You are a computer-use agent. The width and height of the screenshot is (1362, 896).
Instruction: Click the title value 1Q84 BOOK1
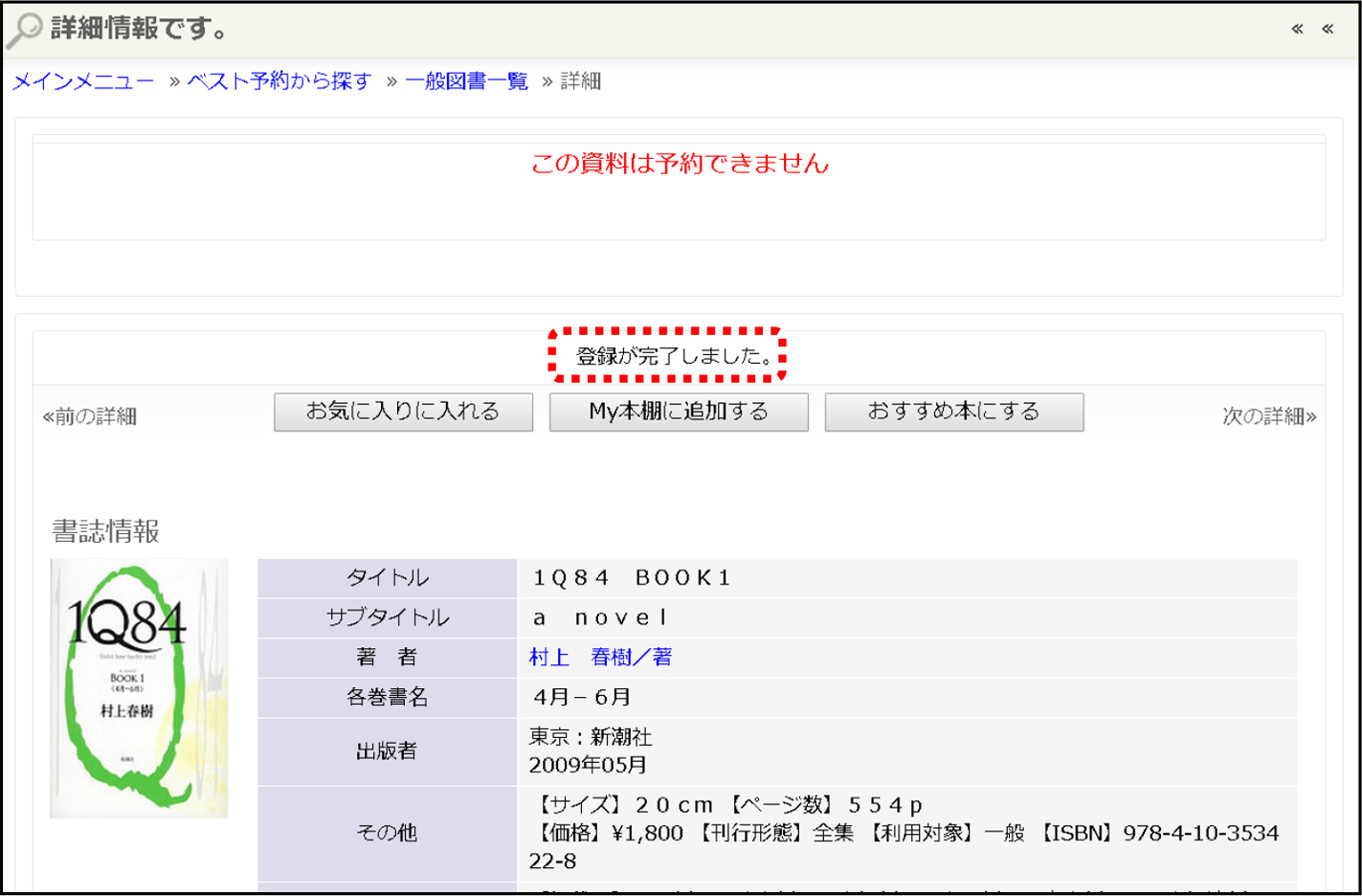pos(632,577)
